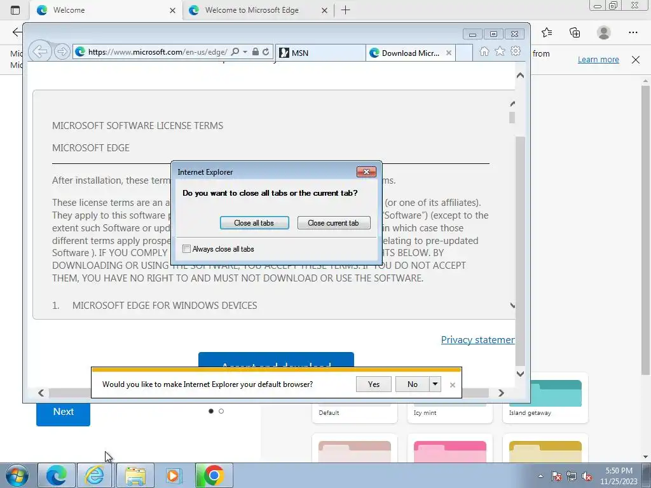Enable Always close all tabs checkbox
The width and height of the screenshot is (651, 488).
186,249
